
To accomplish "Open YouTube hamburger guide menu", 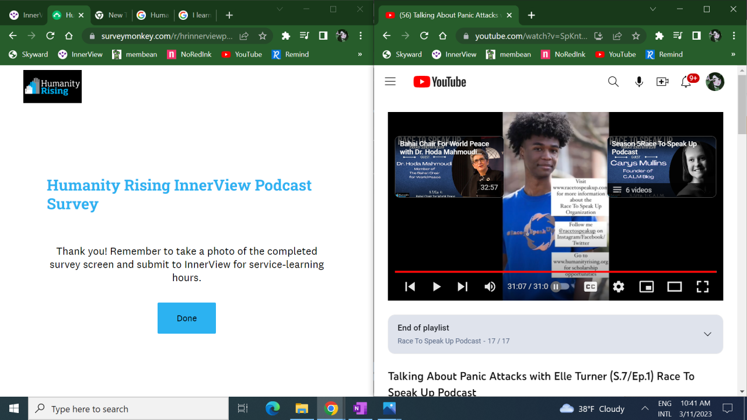I will click(x=390, y=82).
